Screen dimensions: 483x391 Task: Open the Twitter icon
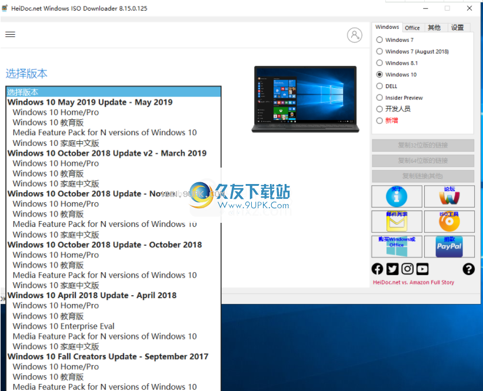click(392, 269)
